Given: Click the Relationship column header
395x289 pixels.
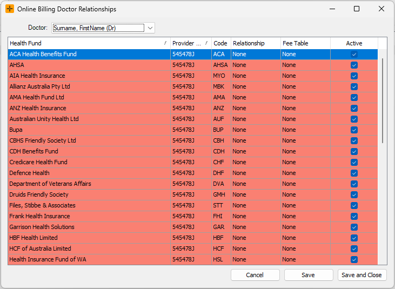Looking at the screenshot, I should [x=256, y=43].
